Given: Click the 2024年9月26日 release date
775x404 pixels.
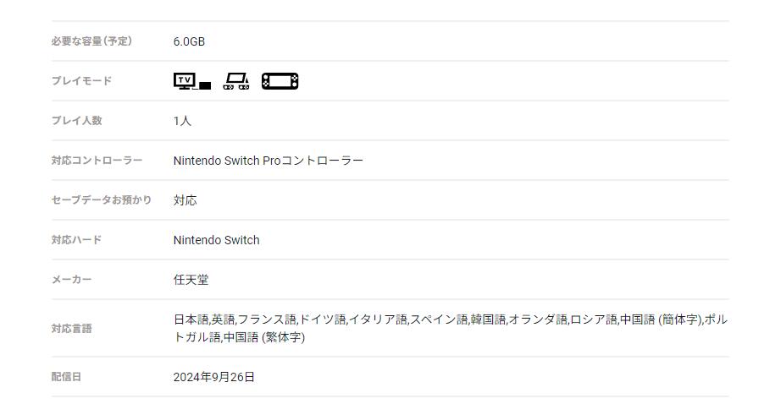Looking at the screenshot, I should point(213,377).
